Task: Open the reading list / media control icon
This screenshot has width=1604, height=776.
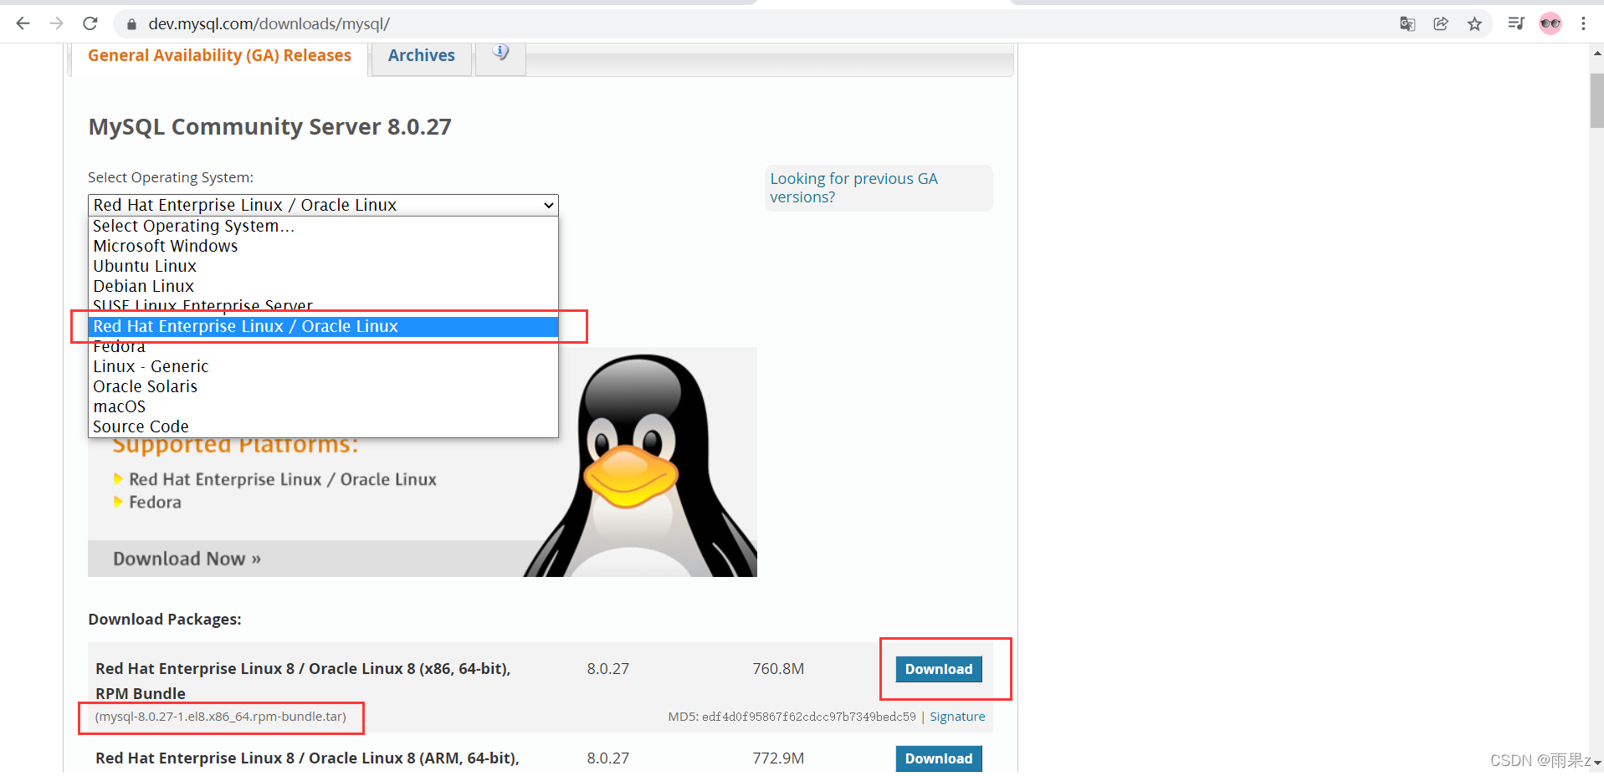Action: point(1516,23)
